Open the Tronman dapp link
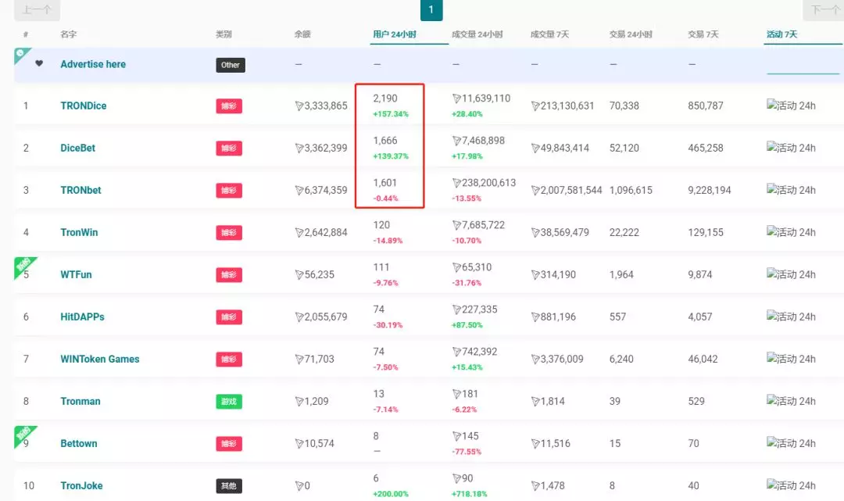This screenshot has width=844, height=501. click(80, 401)
